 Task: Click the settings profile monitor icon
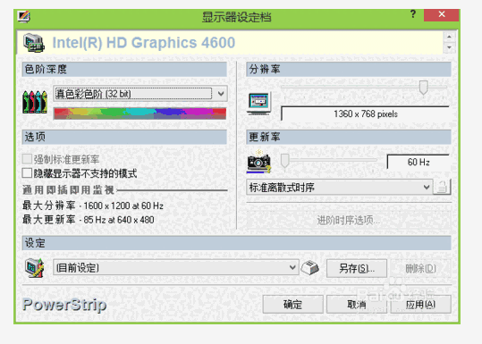pos(34,268)
